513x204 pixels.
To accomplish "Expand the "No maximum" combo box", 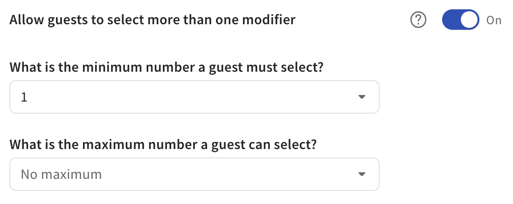I will click(194, 175).
